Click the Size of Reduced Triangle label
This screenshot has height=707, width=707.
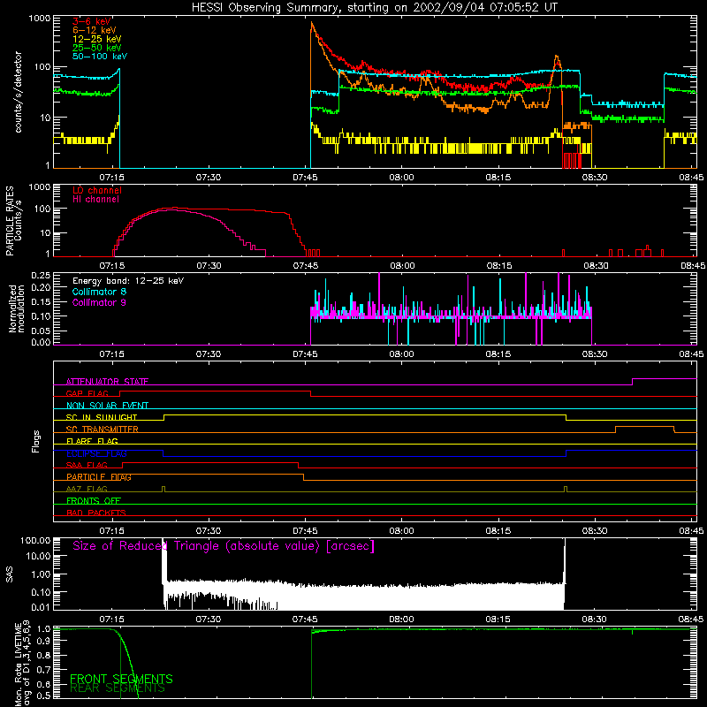[x=224, y=546]
